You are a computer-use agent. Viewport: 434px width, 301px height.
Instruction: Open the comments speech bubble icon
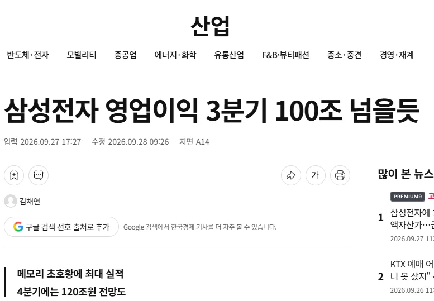coord(39,175)
